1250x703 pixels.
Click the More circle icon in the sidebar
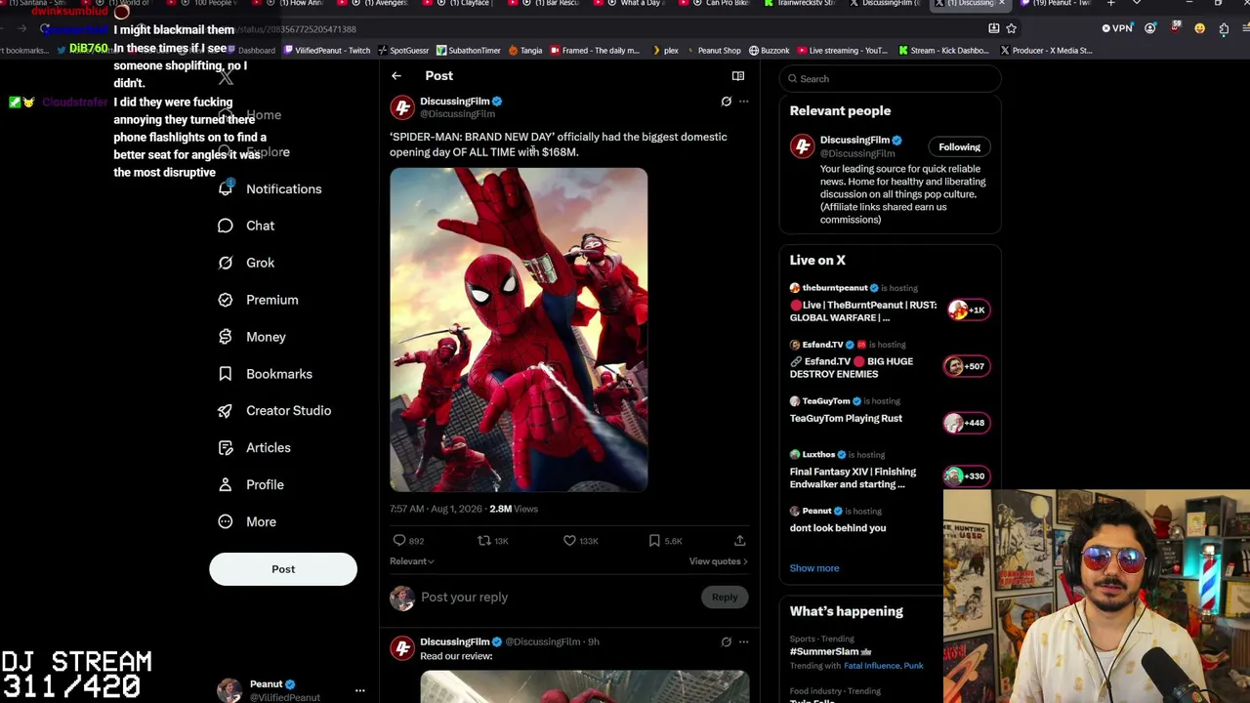(226, 522)
